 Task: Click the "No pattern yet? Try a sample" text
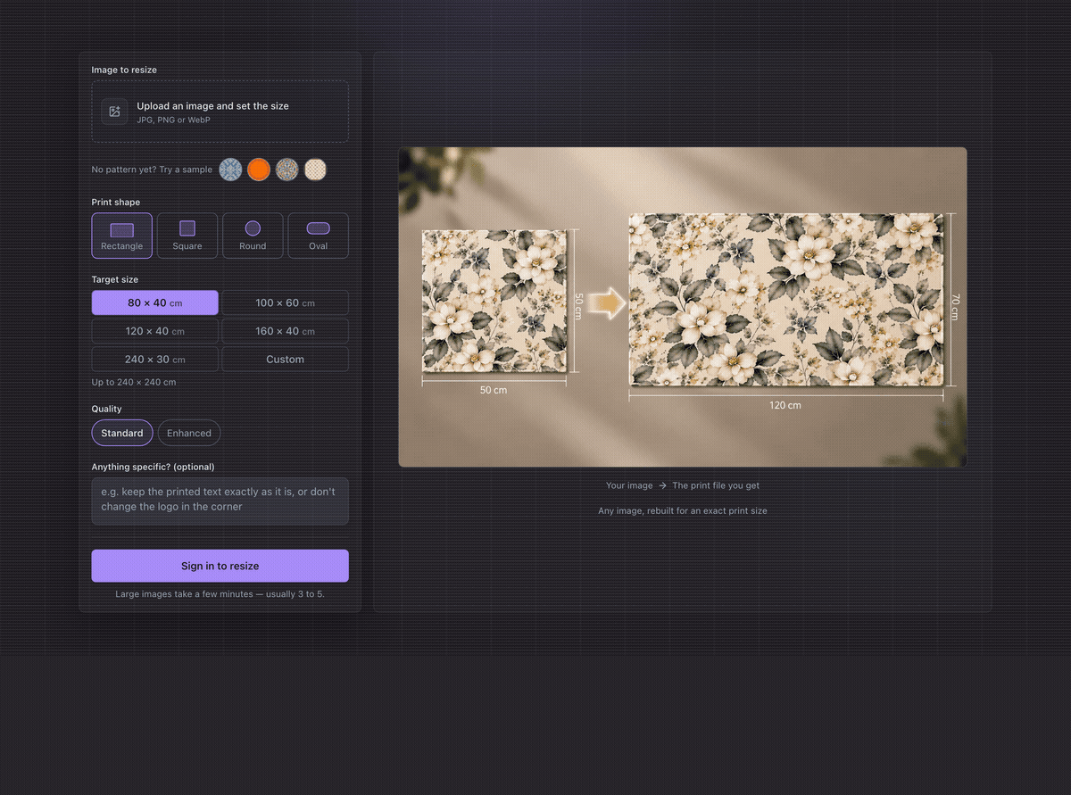pos(153,170)
